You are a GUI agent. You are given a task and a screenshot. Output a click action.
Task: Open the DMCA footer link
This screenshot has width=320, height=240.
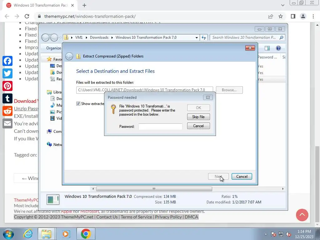(x=192, y=217)
